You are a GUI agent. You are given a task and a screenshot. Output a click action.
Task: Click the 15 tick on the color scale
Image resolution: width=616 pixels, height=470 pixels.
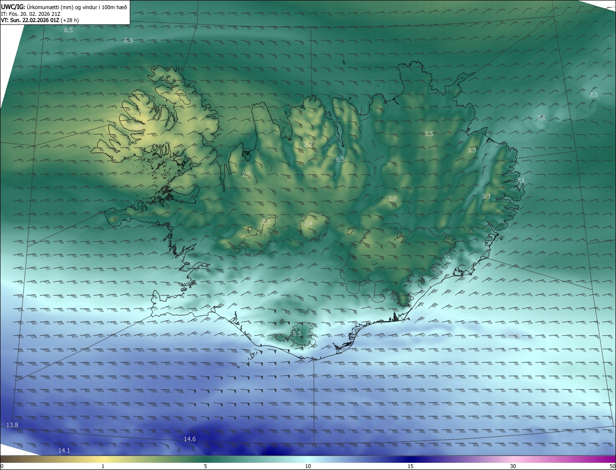[x=411, y=467]
